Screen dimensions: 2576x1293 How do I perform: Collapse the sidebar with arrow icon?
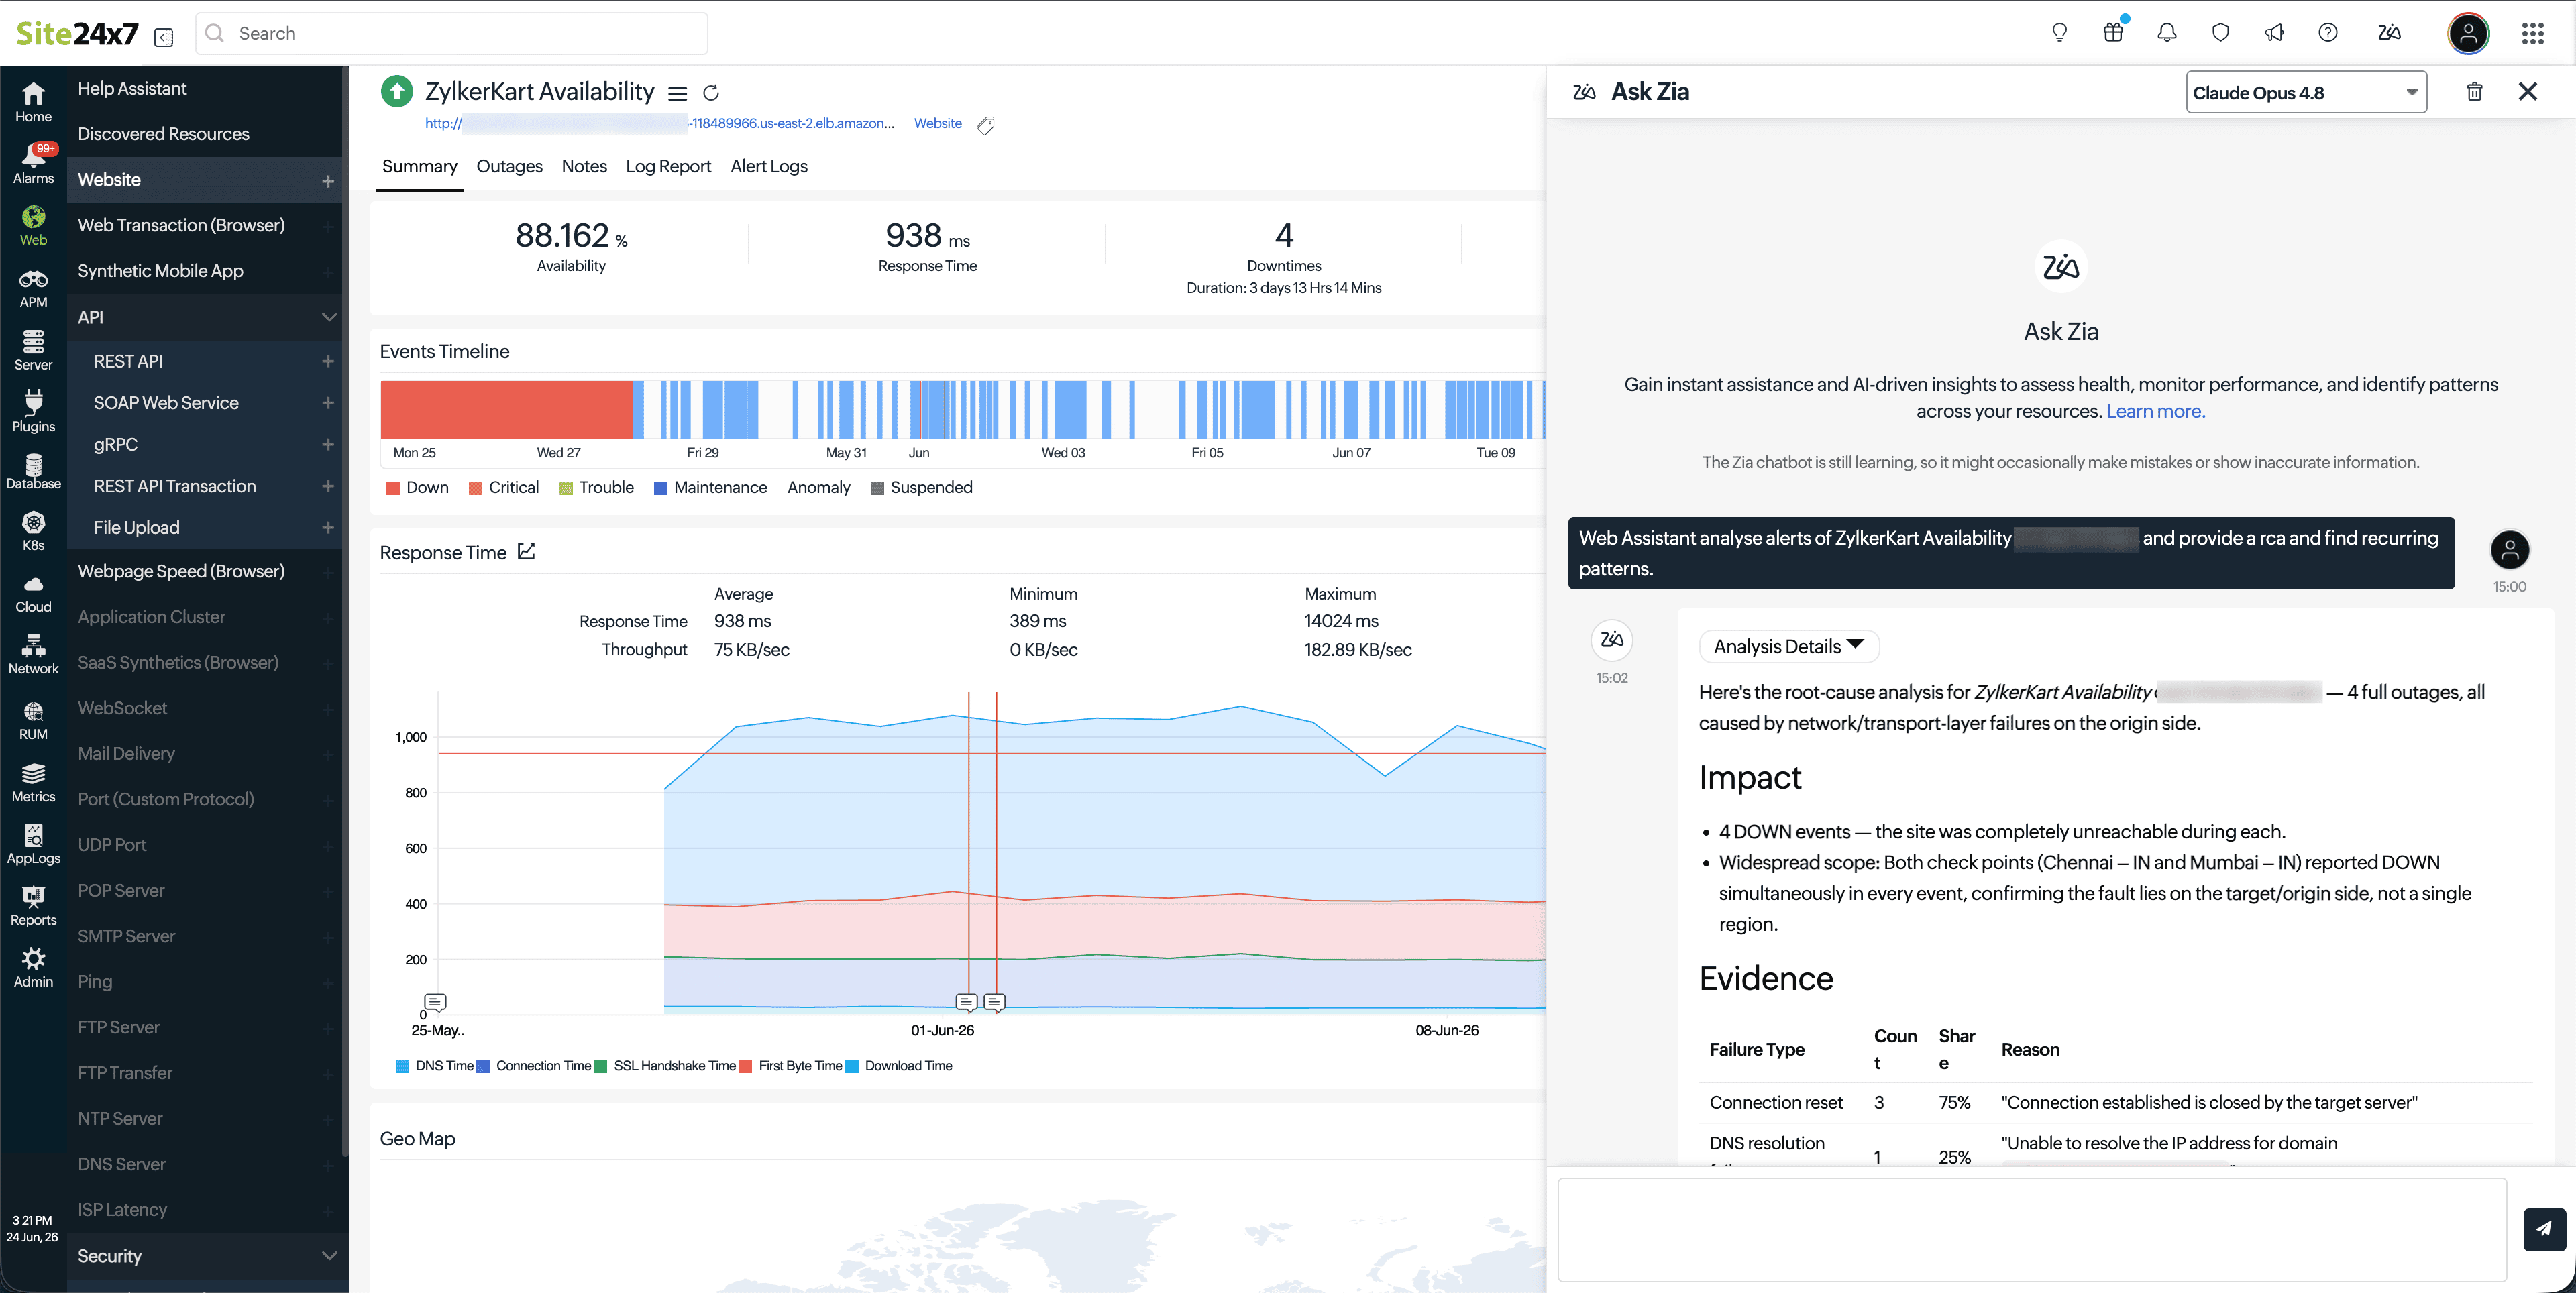(164, 37)
